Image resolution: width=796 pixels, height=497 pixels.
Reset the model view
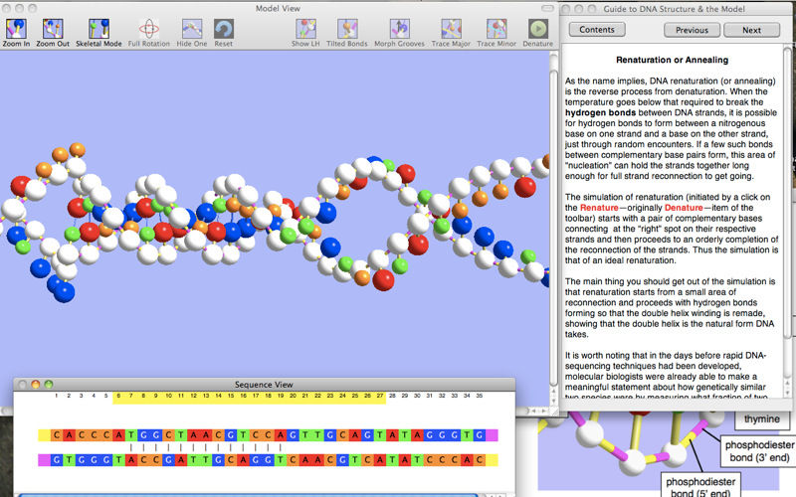[x=223, y=30]
